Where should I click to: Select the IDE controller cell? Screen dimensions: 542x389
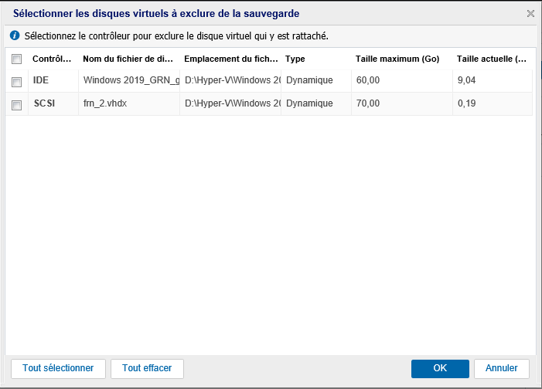point(53,80)
